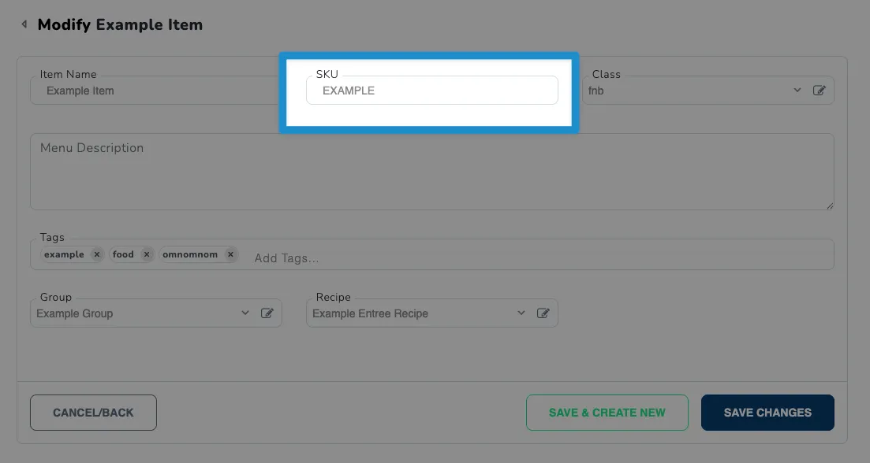Go back using the arrow beside Modify Example Item
The width and height of the screenshot is (870, 463).
coord(24,24)
